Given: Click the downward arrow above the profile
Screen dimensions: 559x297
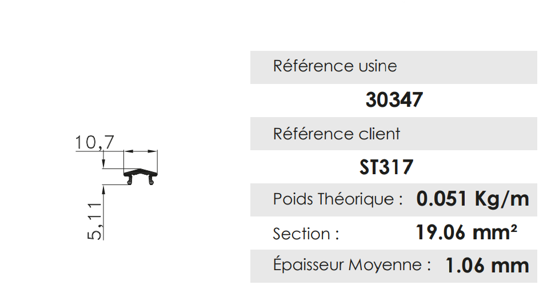Looking at the screenshot, I should click(x=104, y=164).
